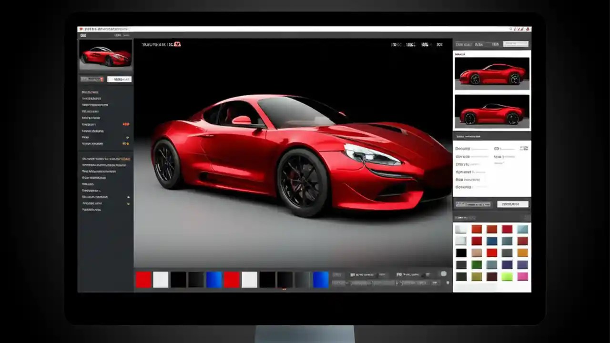Image resolution: width=610 pixels, height=343 pixels.
Task: Toggle the small switch beside the bottom slider
Action: point(448,282)
